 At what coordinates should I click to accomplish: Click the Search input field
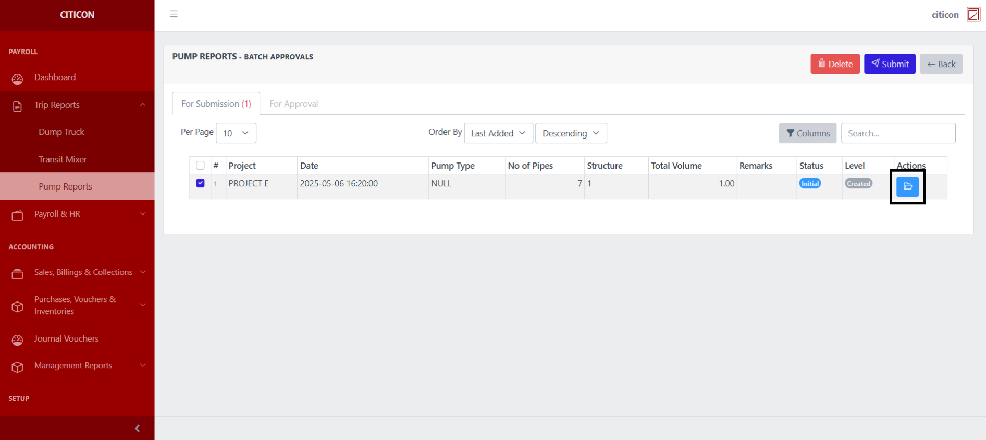pos(897,133)
